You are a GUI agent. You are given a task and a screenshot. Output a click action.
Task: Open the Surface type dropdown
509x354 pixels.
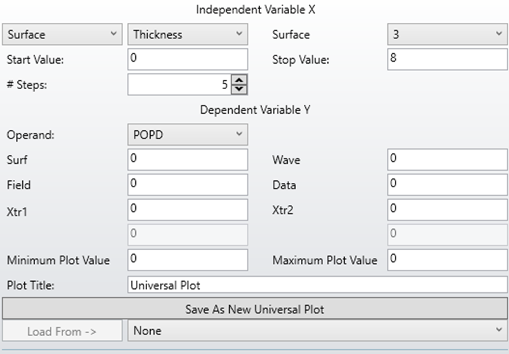click(x=62, y=35)
